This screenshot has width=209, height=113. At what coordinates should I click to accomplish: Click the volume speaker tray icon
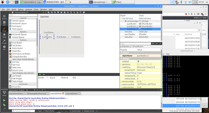click(190, 2)
